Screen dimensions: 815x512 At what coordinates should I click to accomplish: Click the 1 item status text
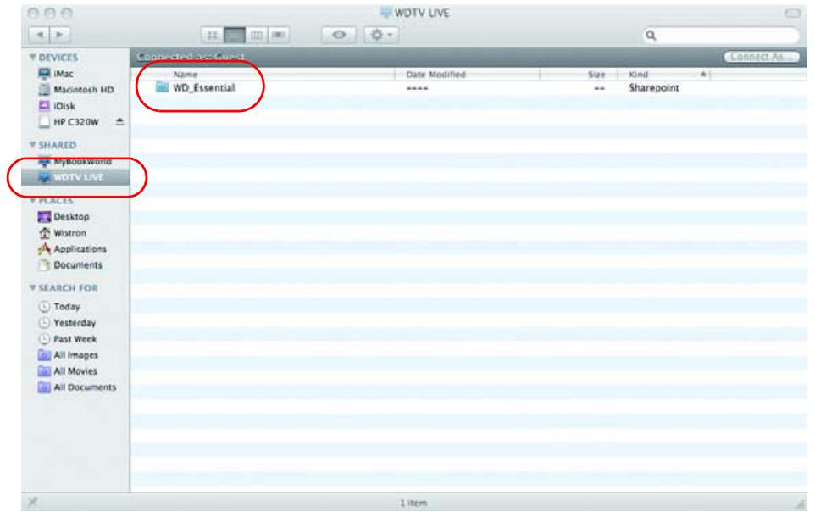pos(413,504)
